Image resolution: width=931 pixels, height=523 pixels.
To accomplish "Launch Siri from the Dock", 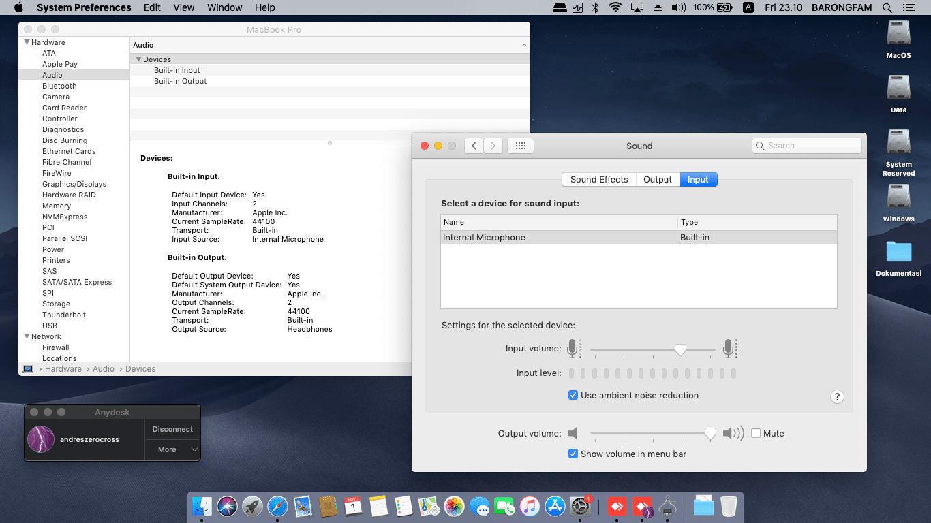I will pos(227,507).
